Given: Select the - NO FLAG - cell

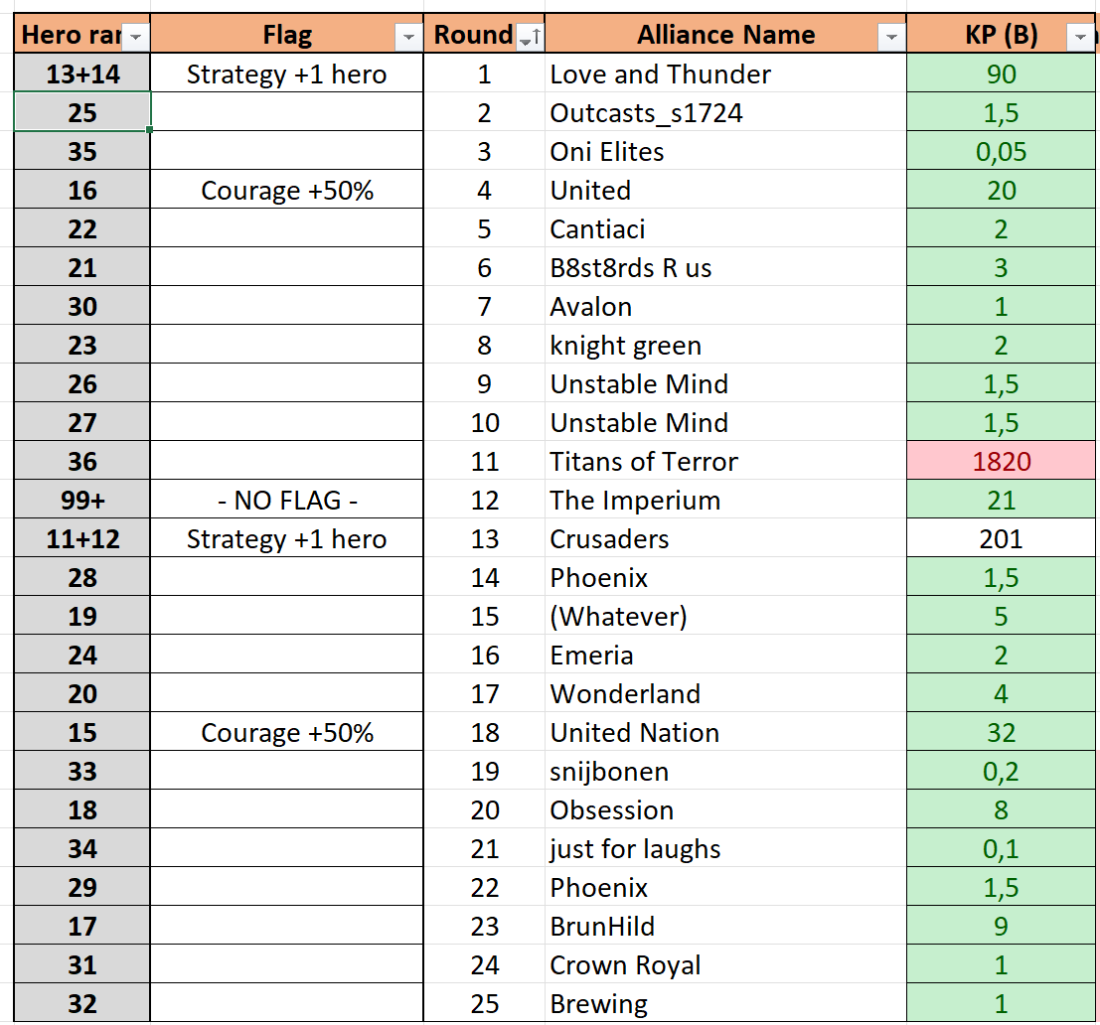Looking at the screenshot, I should (x=286, y=501).
